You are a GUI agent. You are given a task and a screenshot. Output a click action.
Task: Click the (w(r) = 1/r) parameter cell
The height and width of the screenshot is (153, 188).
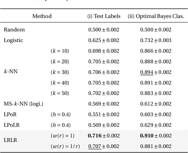coord(65,146)
